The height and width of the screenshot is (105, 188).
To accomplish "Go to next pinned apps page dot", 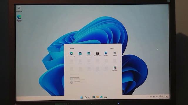I will 120,62.
